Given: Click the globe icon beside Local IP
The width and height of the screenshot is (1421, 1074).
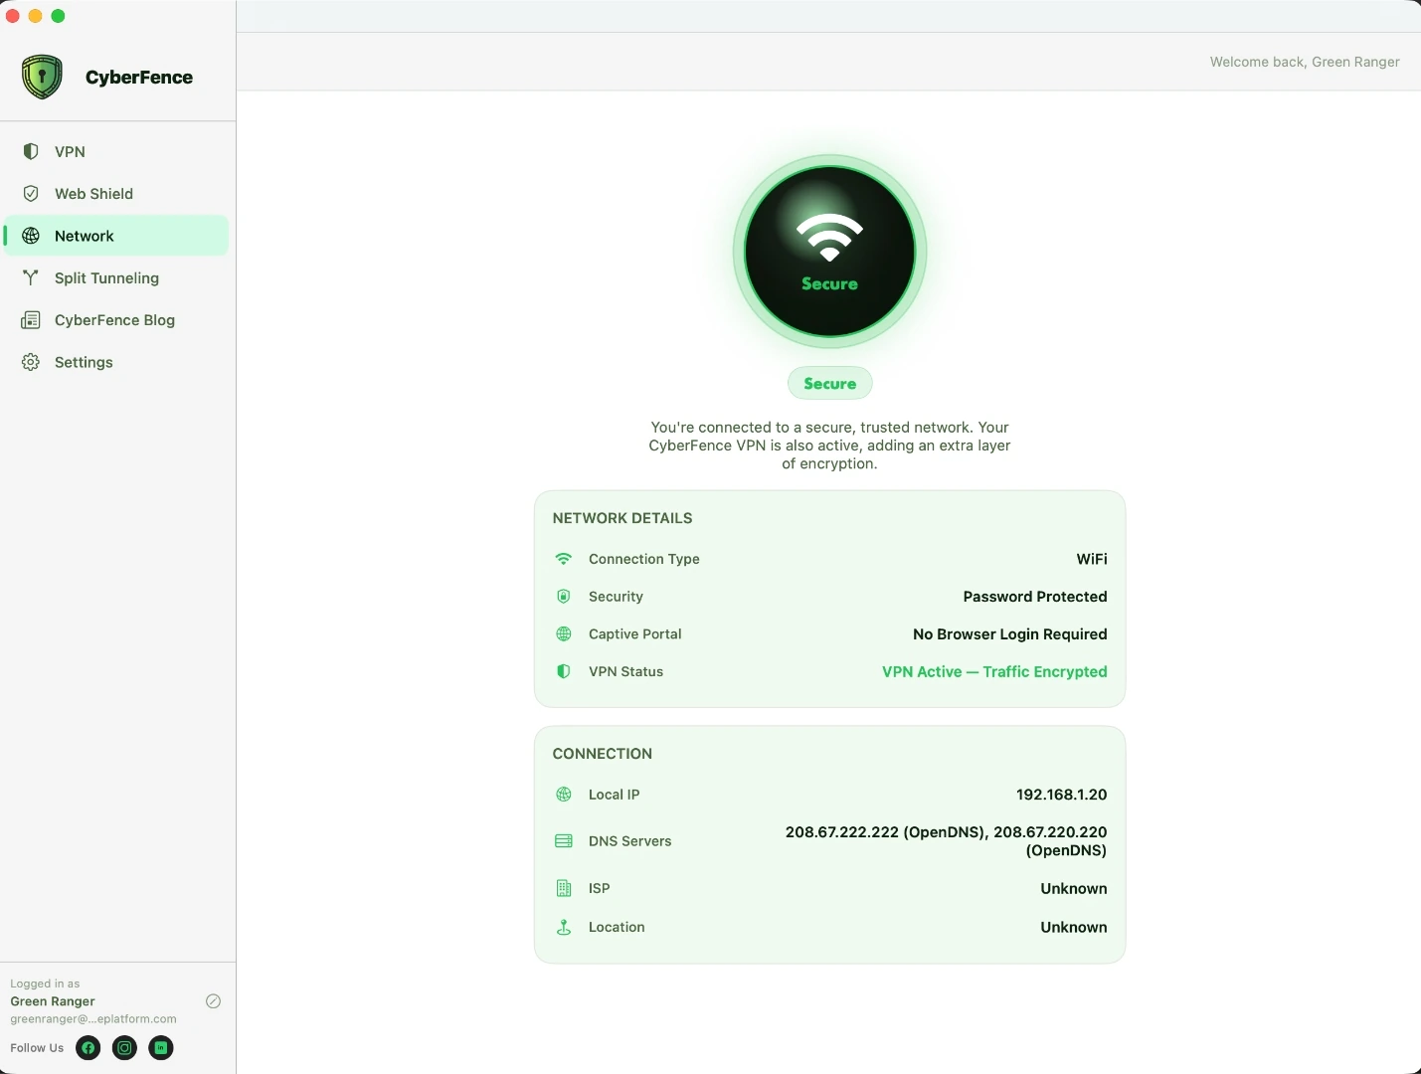Looking at the screenshot, I should point(564,795).
